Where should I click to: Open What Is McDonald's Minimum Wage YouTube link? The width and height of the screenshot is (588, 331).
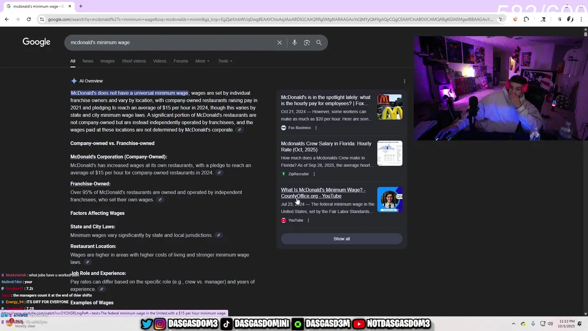pos(323,193)
